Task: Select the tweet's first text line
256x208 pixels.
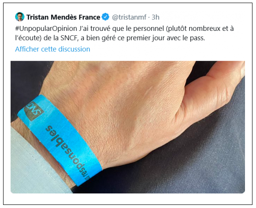Action: [x=124, y=29]
